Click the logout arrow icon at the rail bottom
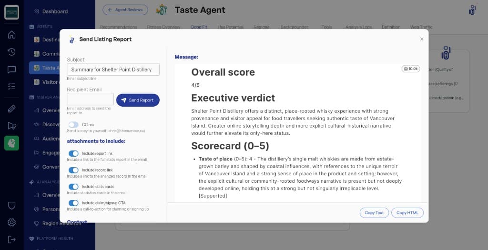Viewport: 488px width, 250px height. point(11,240)
